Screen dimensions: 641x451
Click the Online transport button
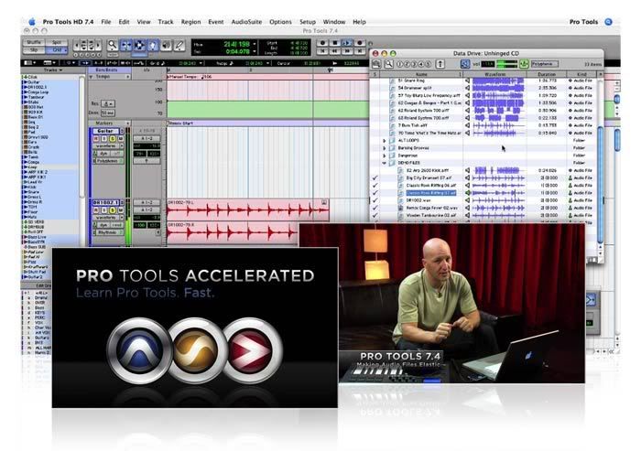pos(322,42)
